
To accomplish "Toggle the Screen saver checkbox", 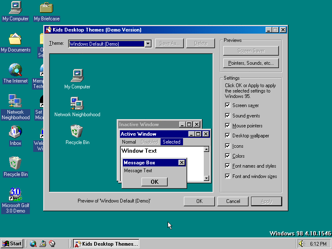I will (x=227, y=105).
